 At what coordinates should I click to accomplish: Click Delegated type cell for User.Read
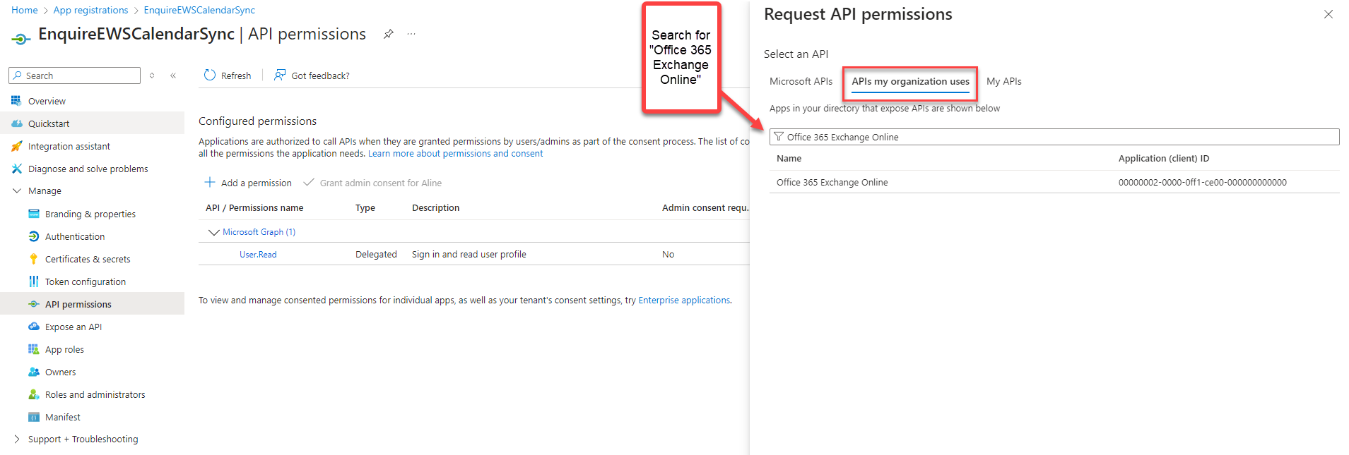point(376,254)
